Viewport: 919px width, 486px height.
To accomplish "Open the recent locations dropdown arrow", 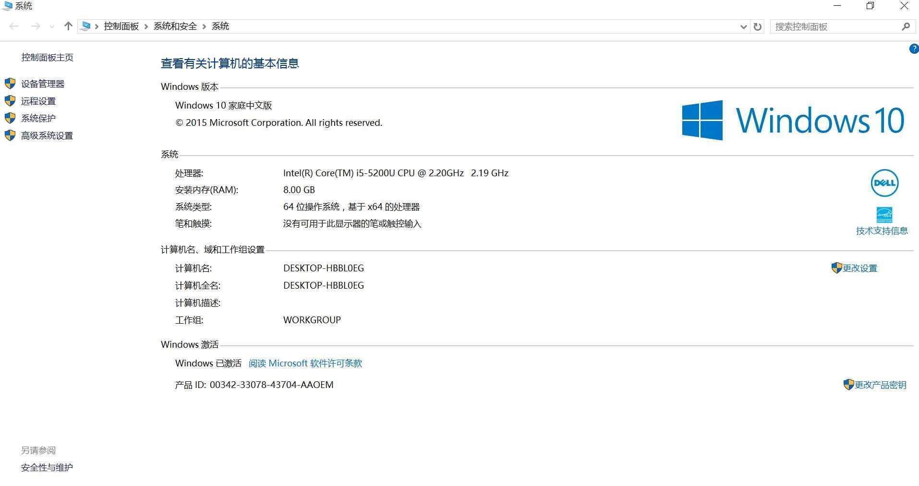I will click(52, 27).
